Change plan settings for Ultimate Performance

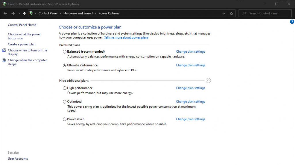click(190, 65)
